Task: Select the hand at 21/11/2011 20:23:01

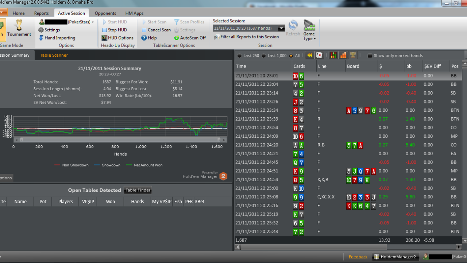Action: 348,76
